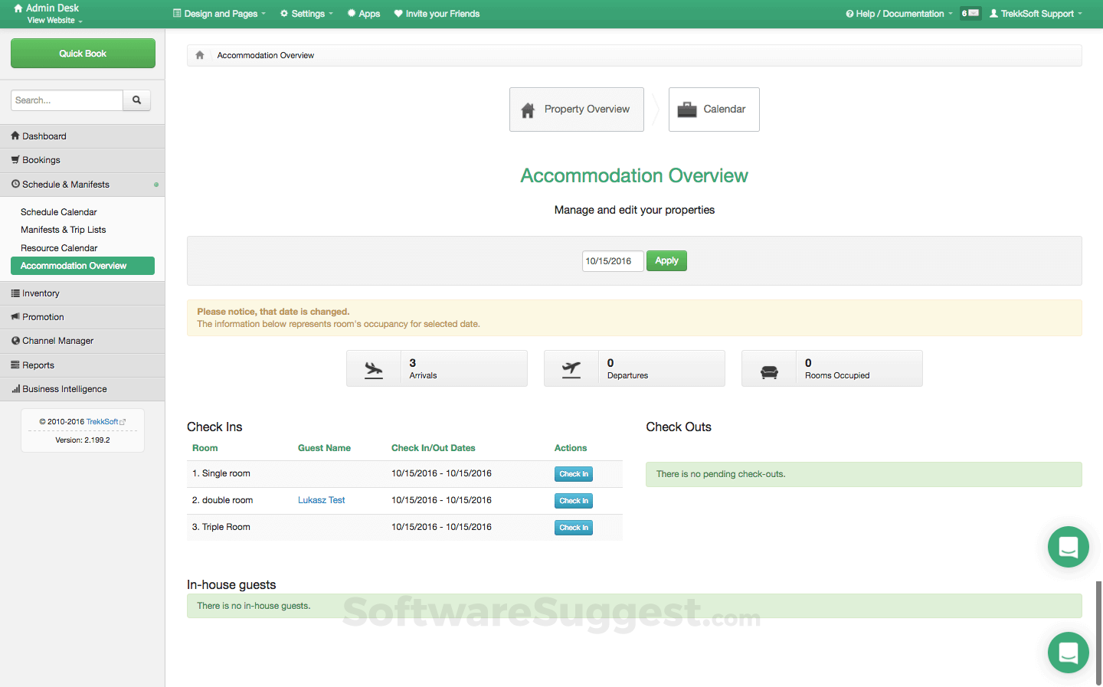This screenshot has height=687, width=1103.
Task: Click the breadcrumb home icon
Action: [x=199, y=54]
